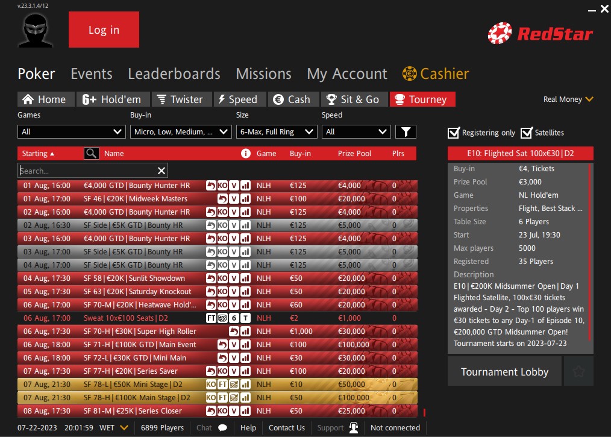Go to the Missions section
The width and height of the screenshot is (611, 437).
coord(264,74)
